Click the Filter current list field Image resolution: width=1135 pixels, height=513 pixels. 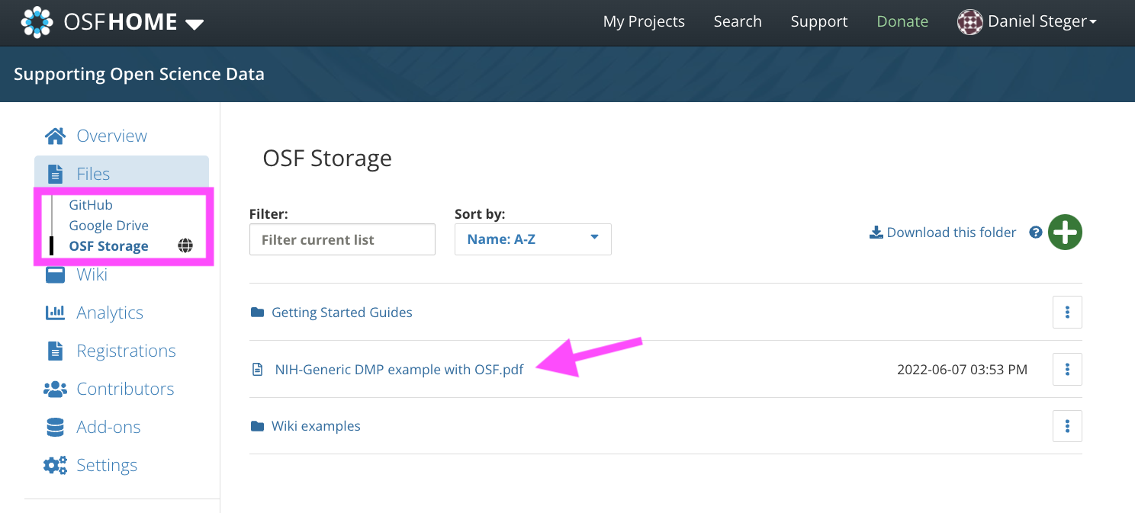tap(342, 239)
